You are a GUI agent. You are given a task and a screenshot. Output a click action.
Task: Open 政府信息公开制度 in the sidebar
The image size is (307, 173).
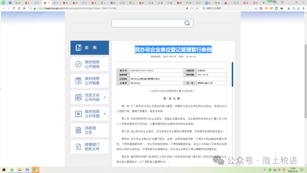click(90, 81)
